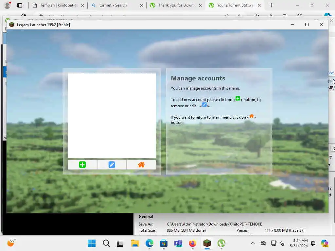This screenshot has width=335, height=251.
Task: Open the notifications bell icon
Action: click(x=313, y=243)
